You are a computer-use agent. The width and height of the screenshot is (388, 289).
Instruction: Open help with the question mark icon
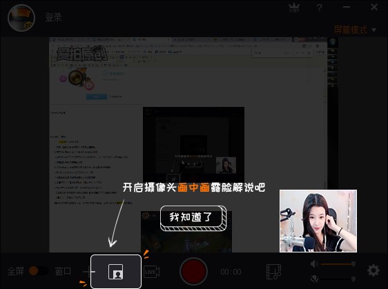coord(319,8)
